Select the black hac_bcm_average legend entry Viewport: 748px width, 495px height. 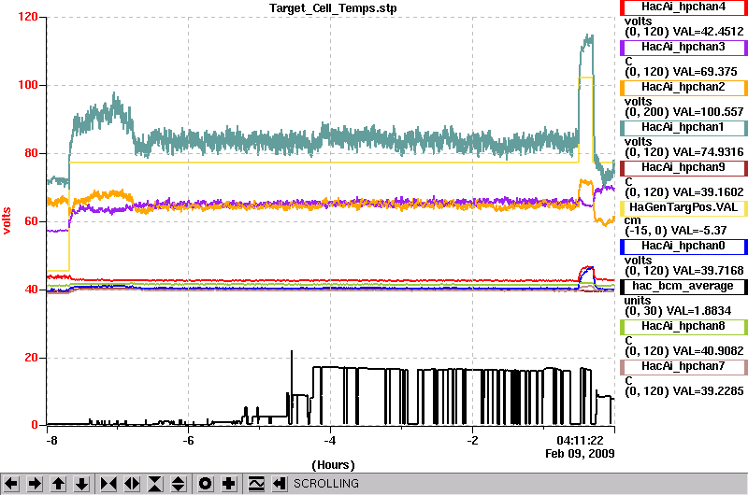tap(683, 287)
